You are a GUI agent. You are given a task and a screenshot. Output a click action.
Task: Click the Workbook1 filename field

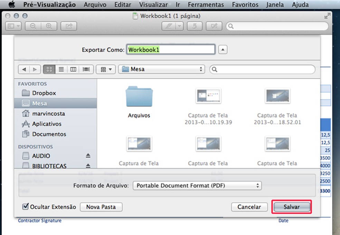click(x=170, y=49)
